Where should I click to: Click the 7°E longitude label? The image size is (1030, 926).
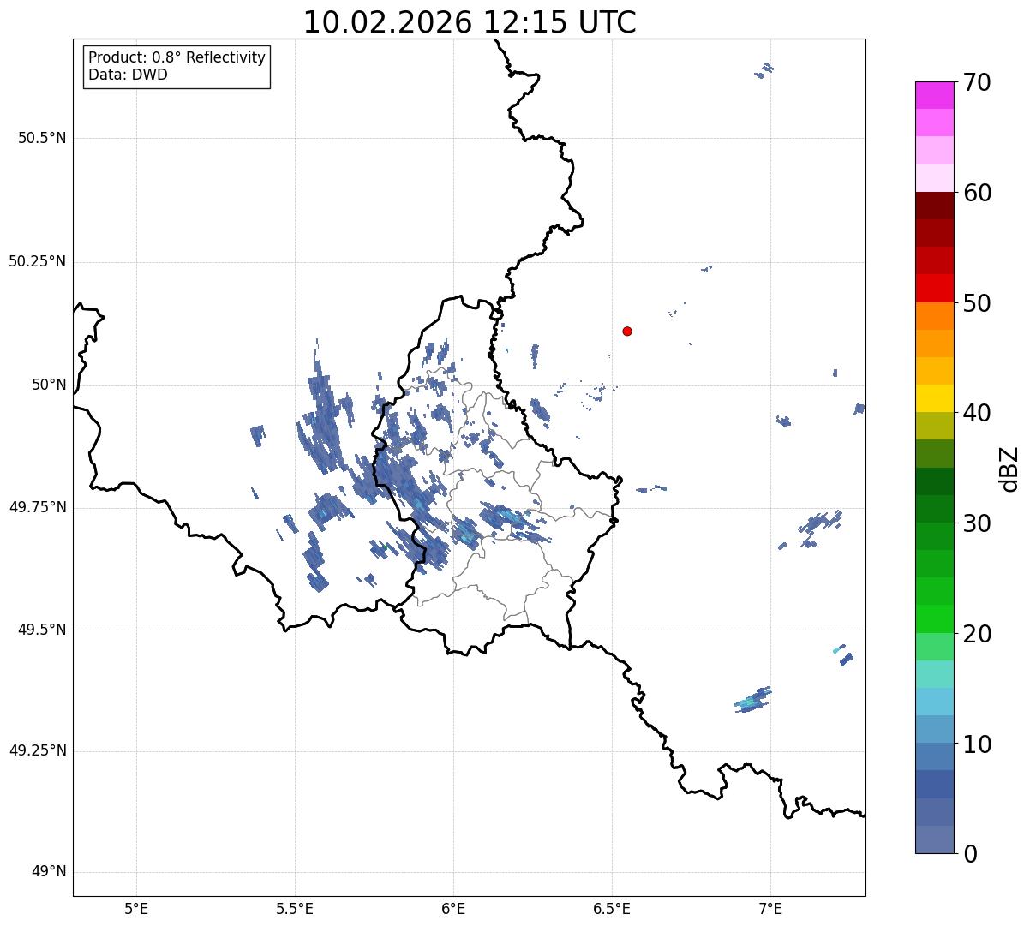[770, 909]
